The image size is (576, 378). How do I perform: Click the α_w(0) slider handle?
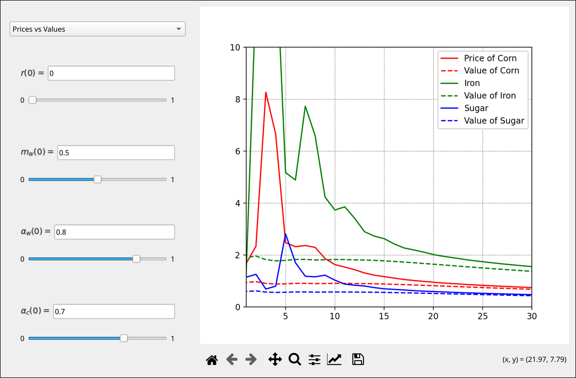136,259
